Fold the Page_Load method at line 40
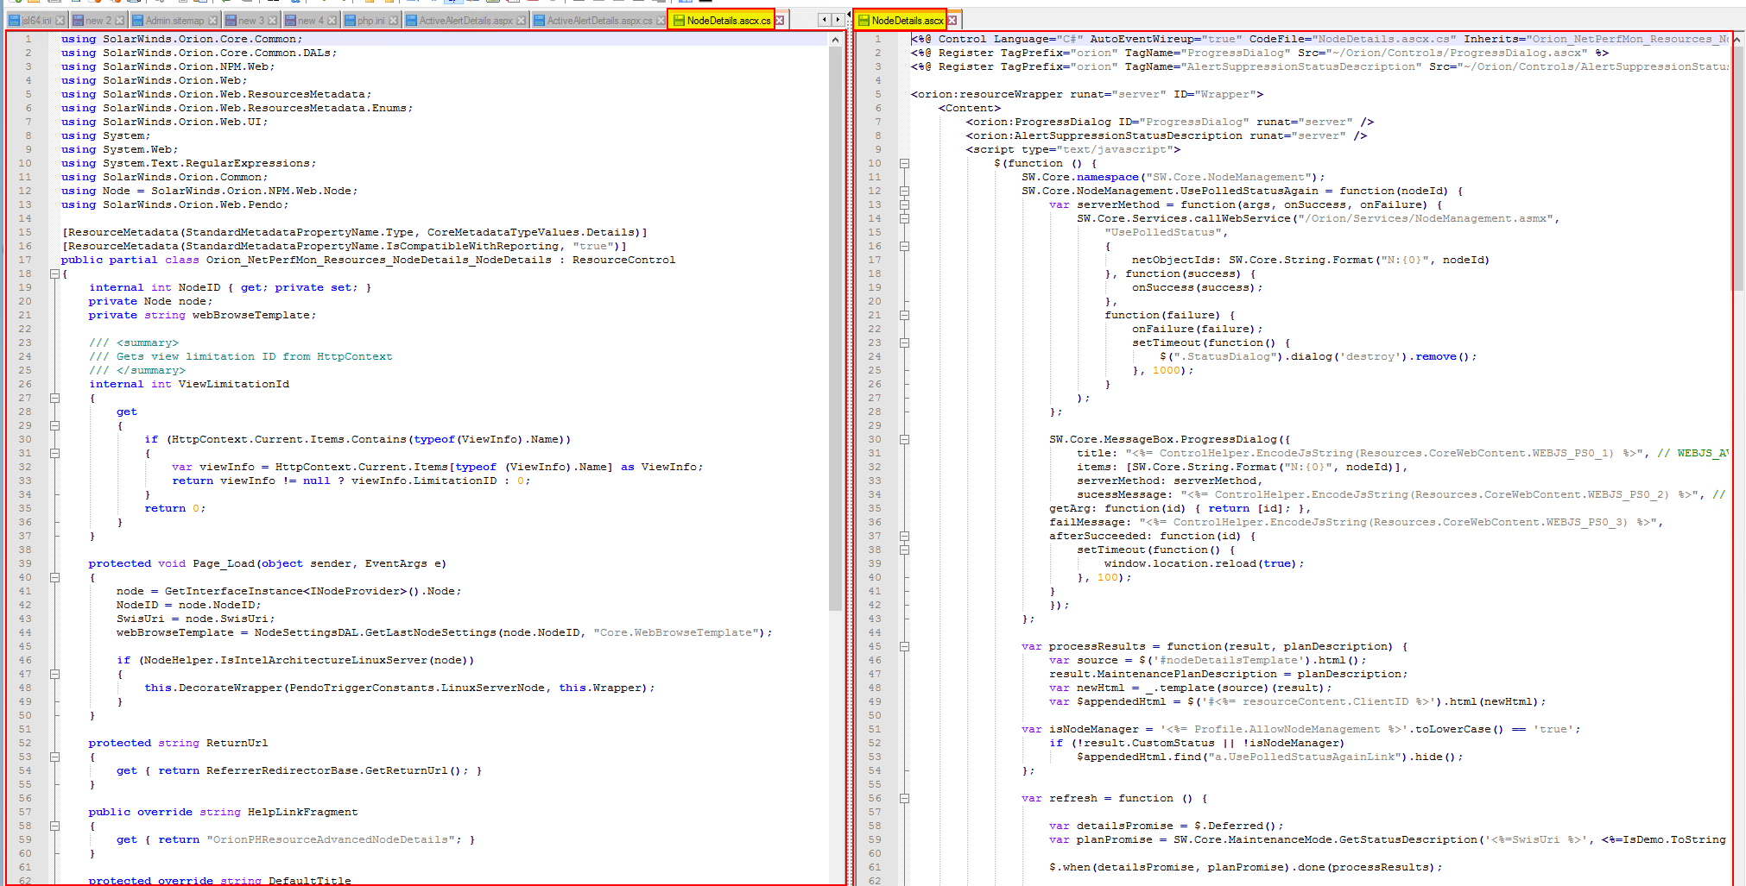Screen dimensions: 1746x886 pos(54,578)
